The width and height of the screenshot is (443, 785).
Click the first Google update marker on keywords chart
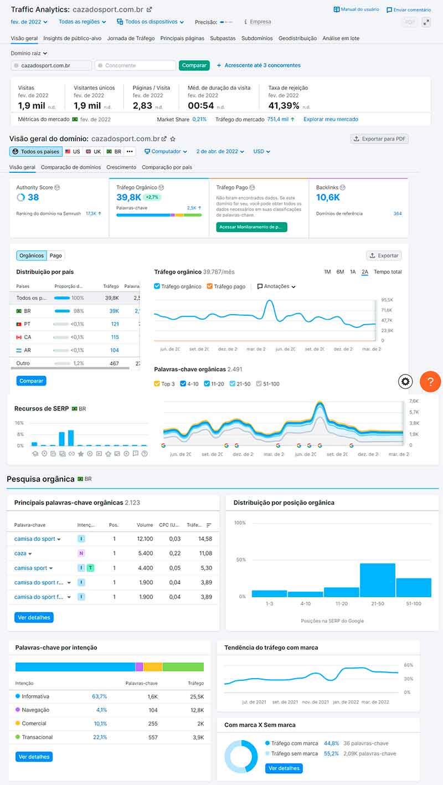[x=163, y=445]
